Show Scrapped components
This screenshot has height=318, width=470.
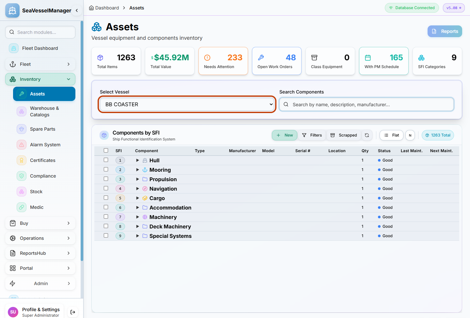344,135
